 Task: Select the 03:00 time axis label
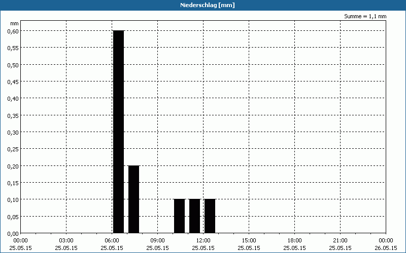tap(66, 241)
